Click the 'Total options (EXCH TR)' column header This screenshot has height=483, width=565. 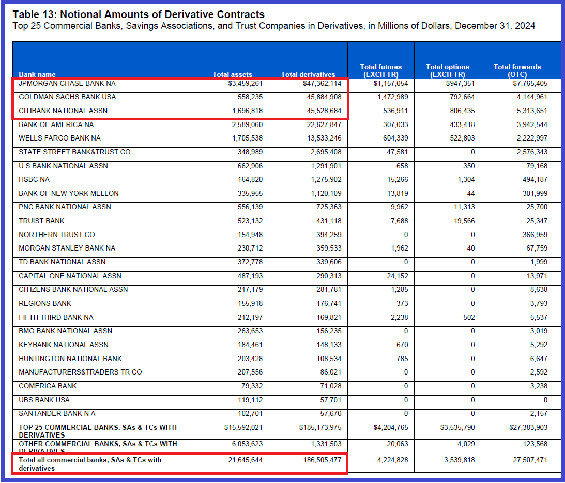(448, 71)
